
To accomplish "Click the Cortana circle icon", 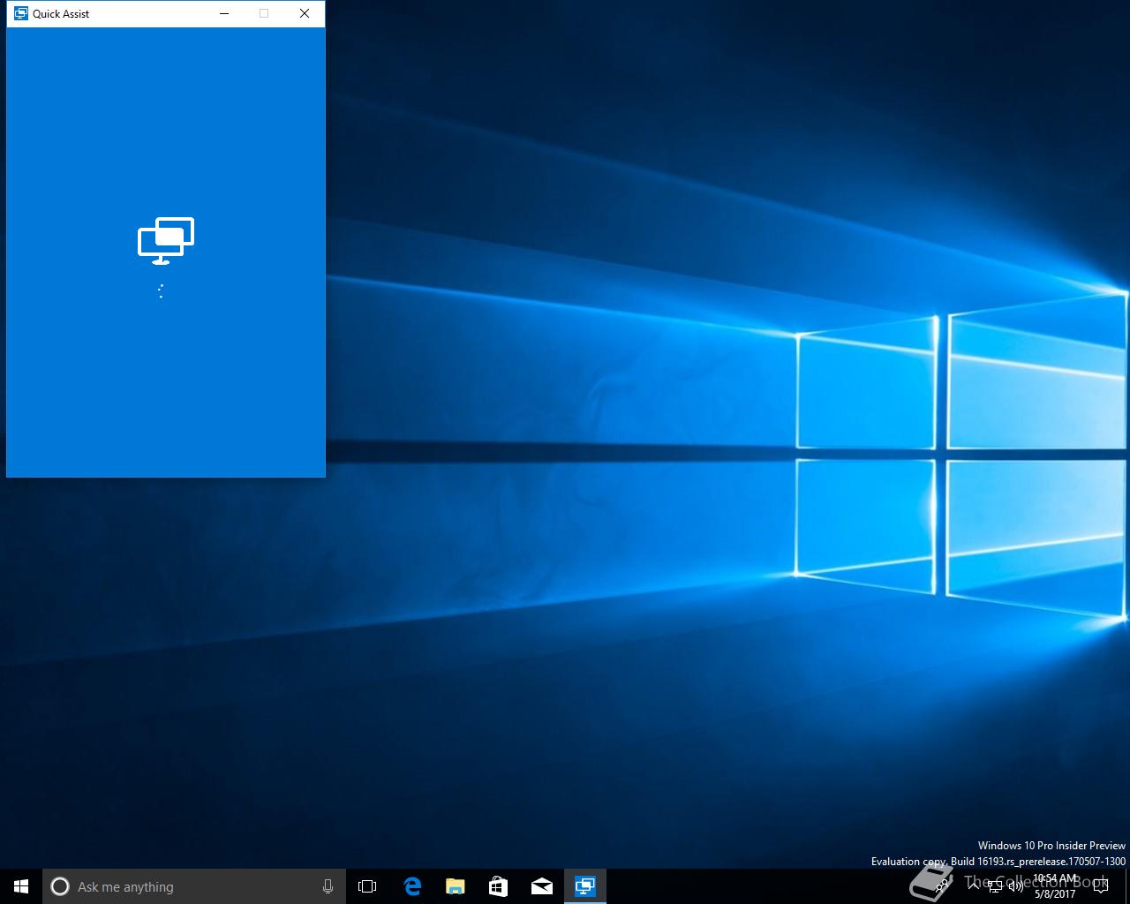I will click(60, 886).
